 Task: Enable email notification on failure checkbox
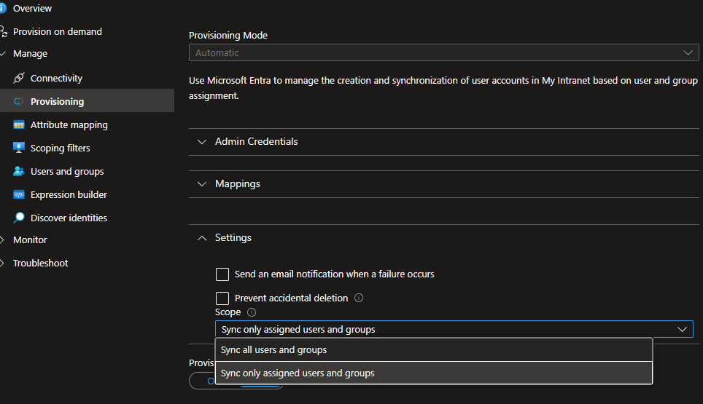click(222, 274)
